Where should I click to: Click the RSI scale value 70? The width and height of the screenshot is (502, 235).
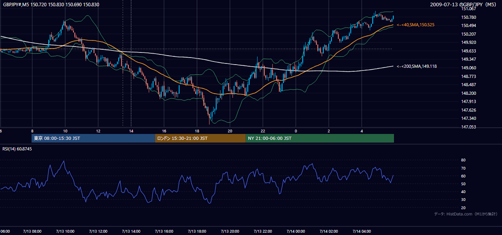point(463,168)
